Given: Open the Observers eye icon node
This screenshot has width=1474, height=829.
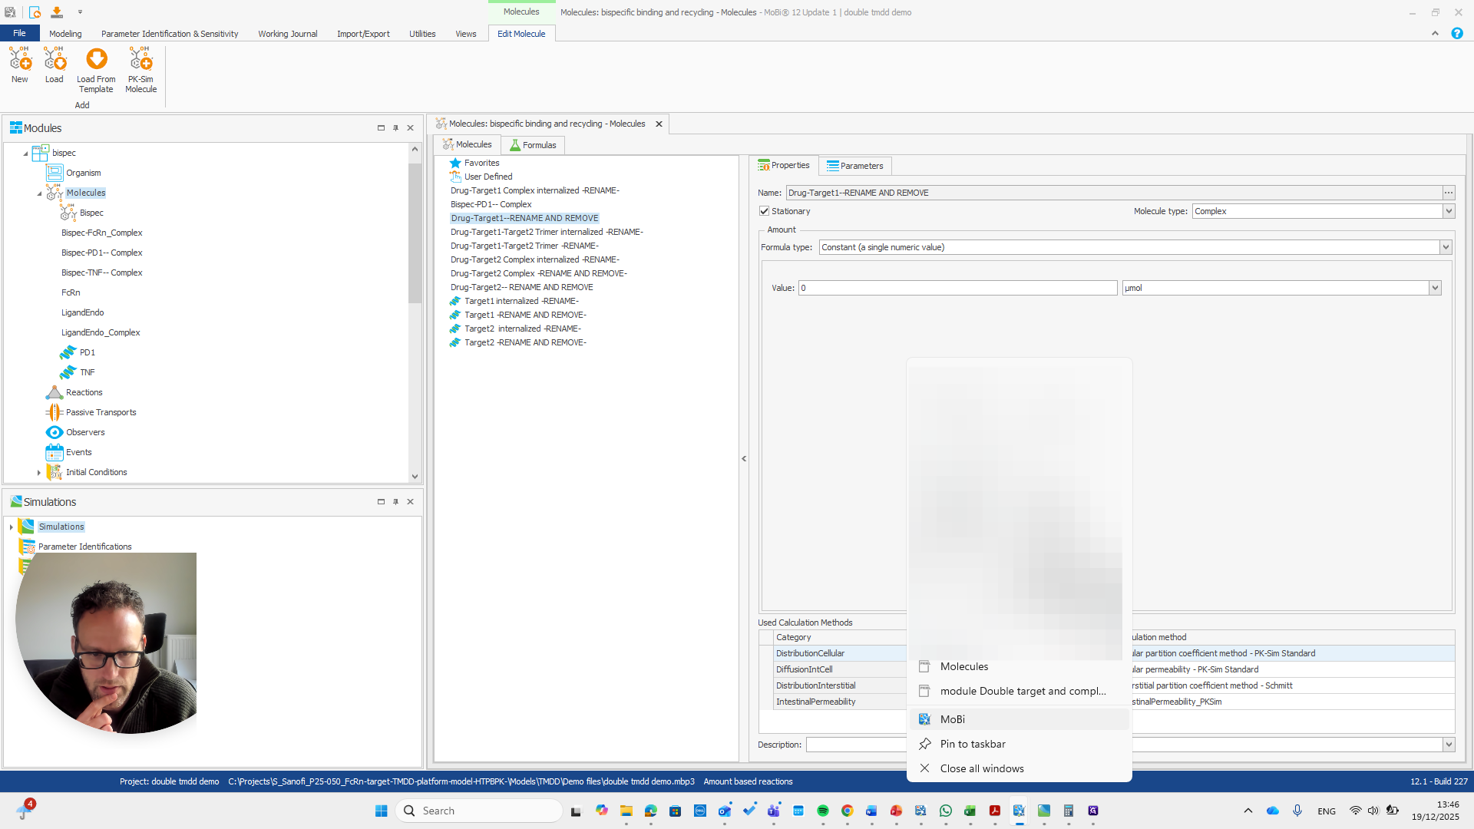Looking at the screenshot, I should coord(55,432).
